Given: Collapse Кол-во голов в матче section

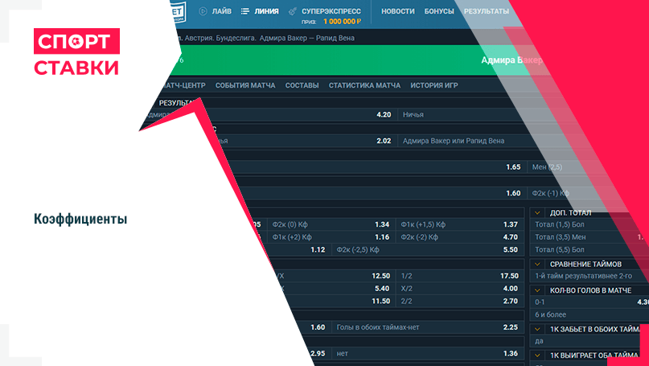Looking at the screenshot, I should (538, 290).
